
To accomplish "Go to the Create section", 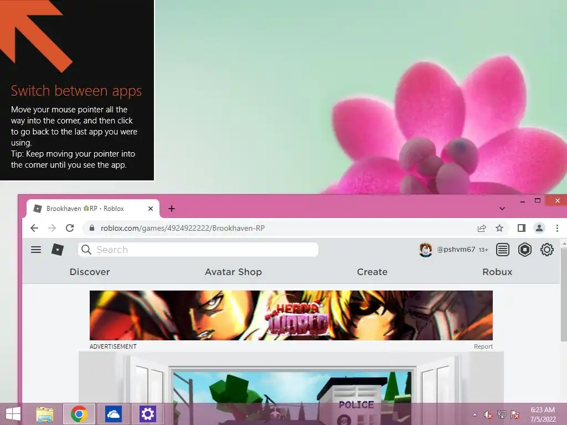I will coord(372,272).
